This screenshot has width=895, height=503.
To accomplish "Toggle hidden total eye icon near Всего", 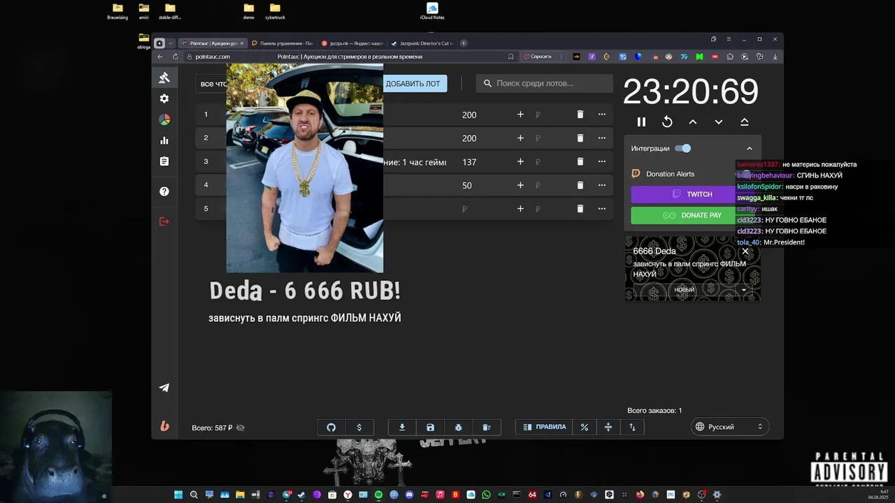I will [x=241, y=428].
